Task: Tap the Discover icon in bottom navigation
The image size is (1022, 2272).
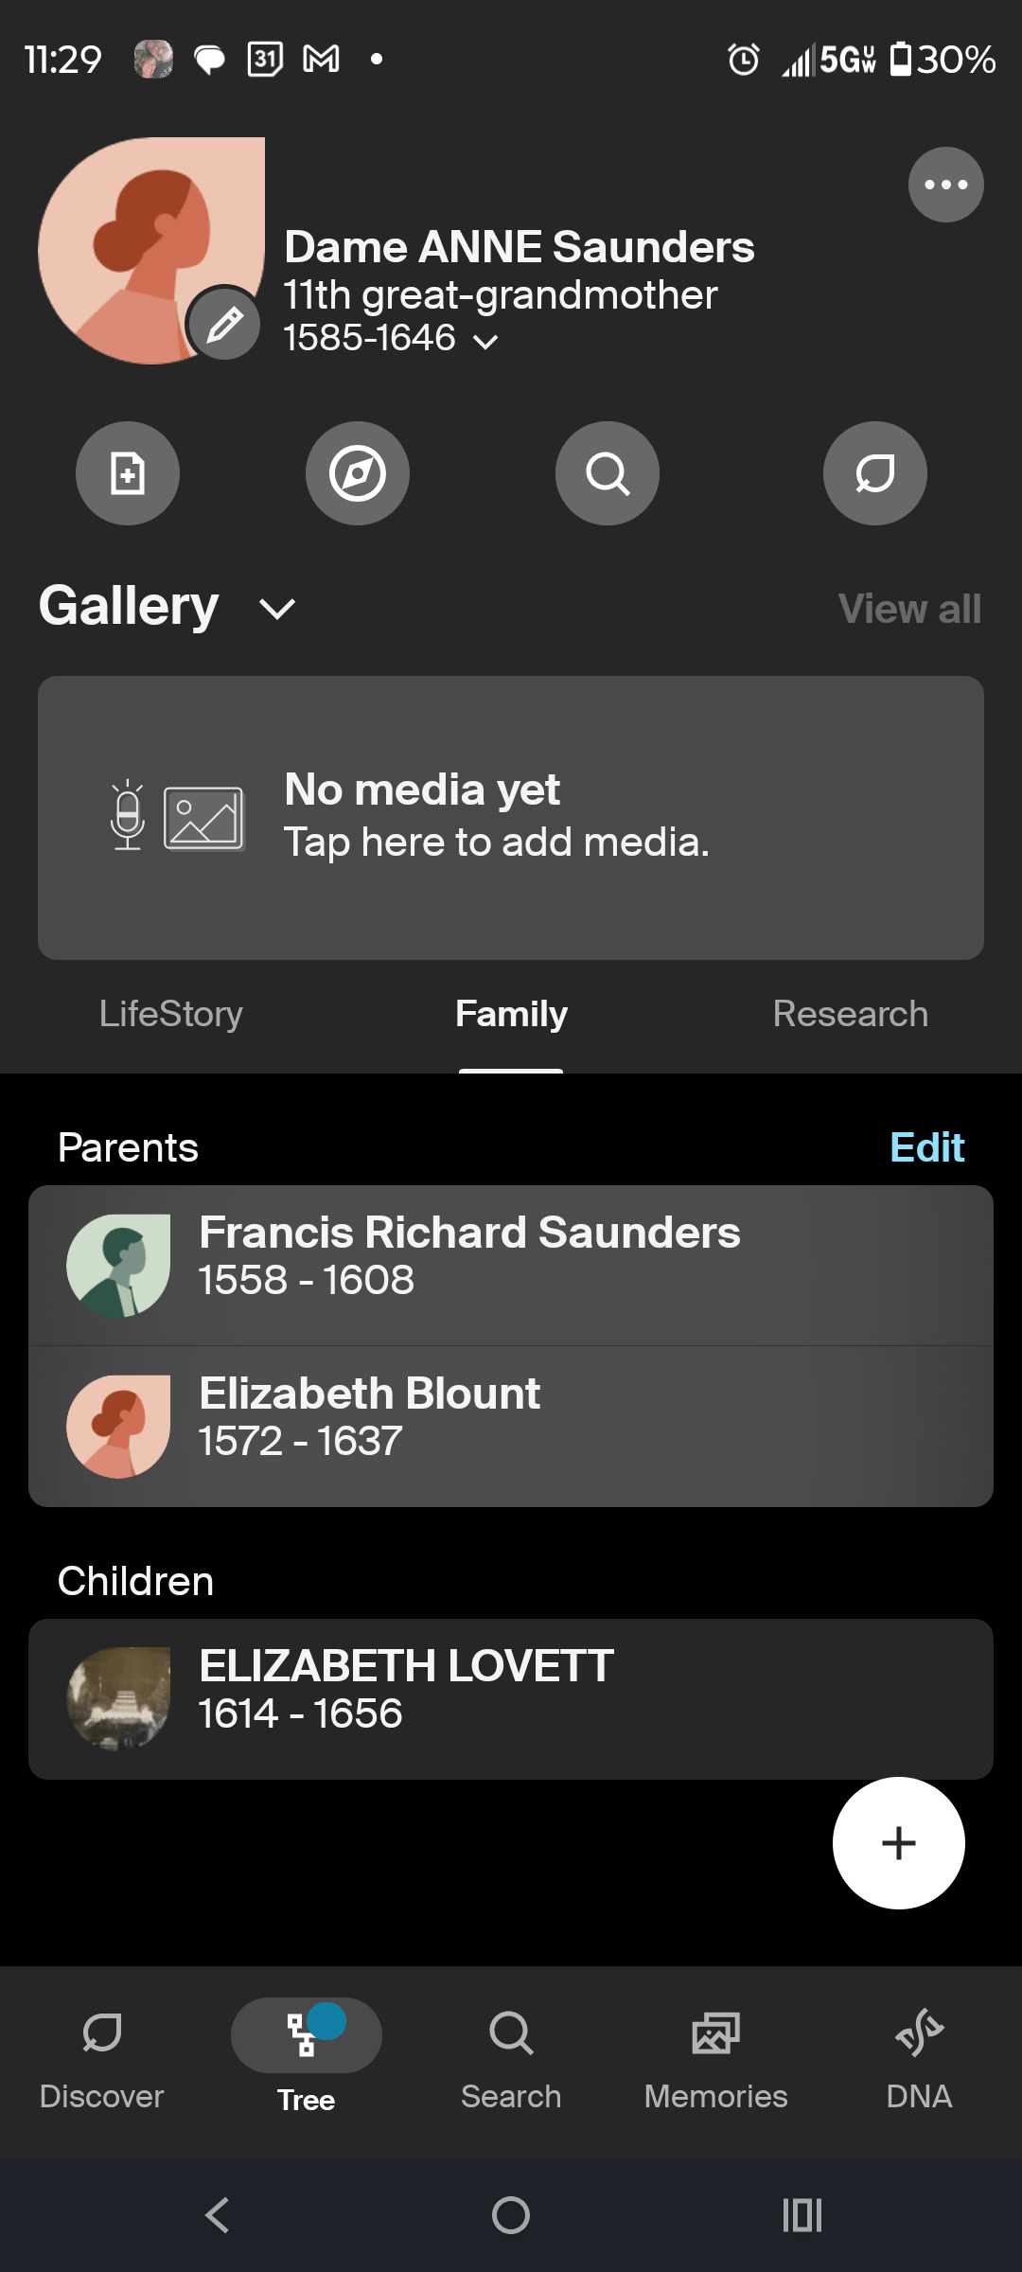Action: pos(102,2054)
